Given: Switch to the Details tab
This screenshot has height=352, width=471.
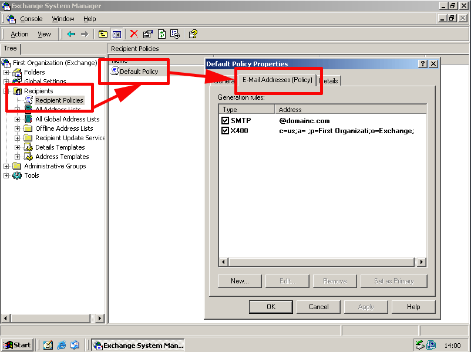Looking at the screenshot, I should pyautogui.click(x=329, y=81).
